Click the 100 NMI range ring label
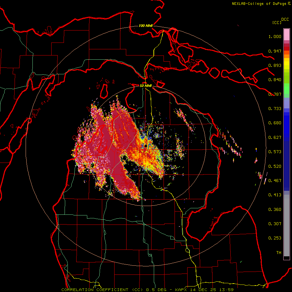Screen dimensions: 292x292 (146, 26)
